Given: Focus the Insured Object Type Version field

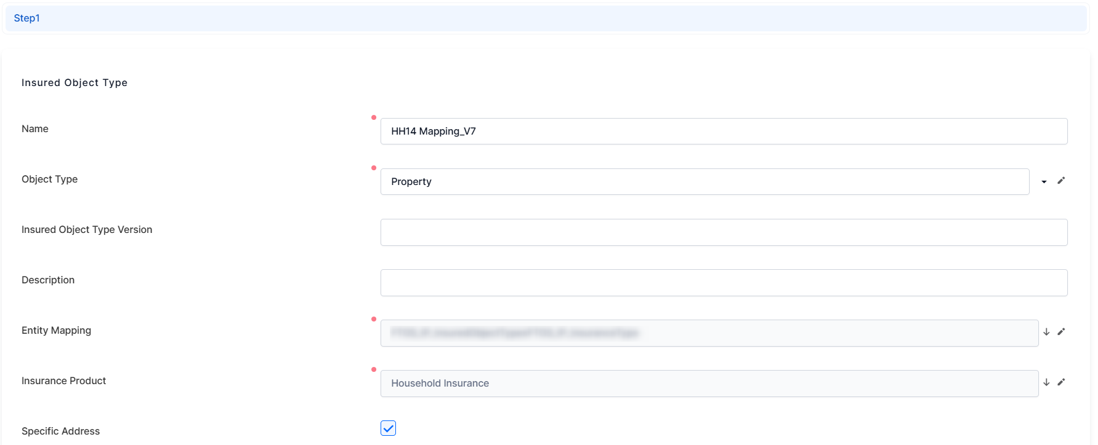Looking at the screenshot, I should click(723, 232).
